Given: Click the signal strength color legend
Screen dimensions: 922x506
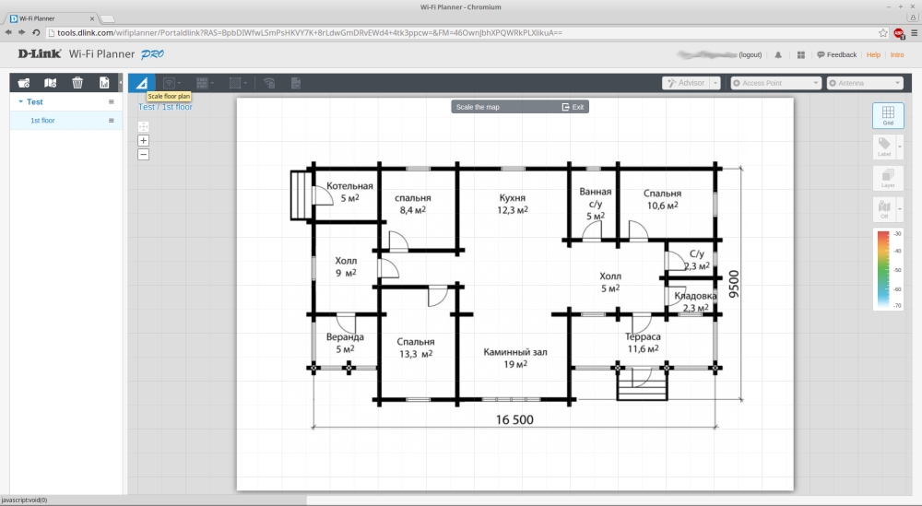Looking at the screenshot, I should tap(887, 269).
